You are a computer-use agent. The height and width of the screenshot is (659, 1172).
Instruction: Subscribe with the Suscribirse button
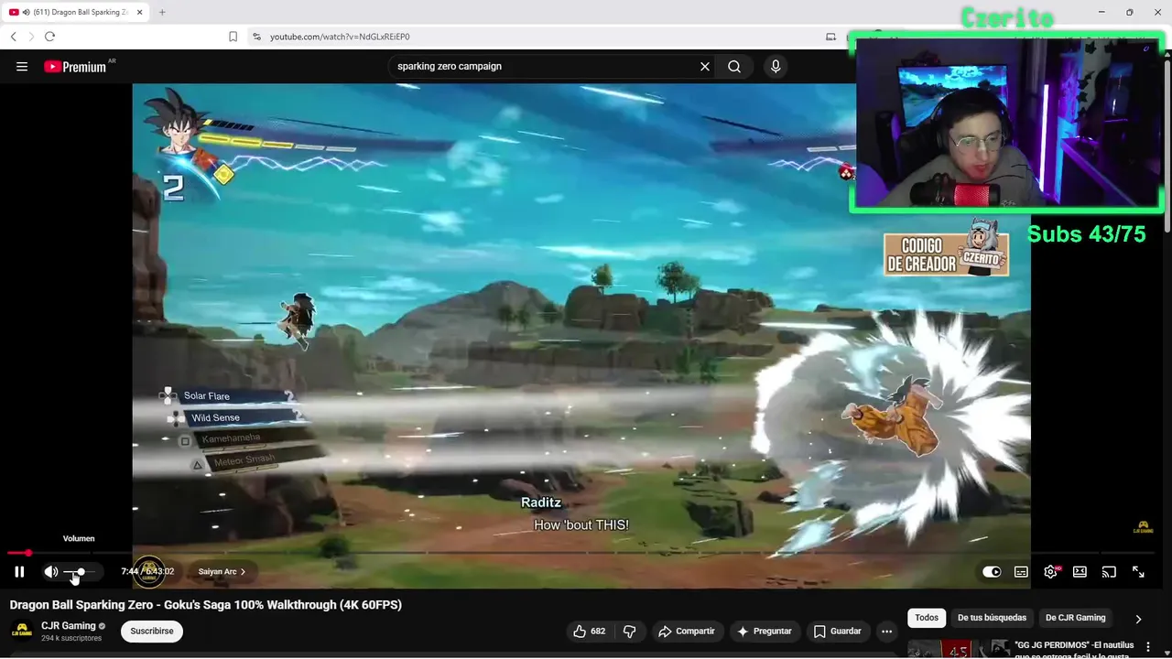tap(152, 632)
